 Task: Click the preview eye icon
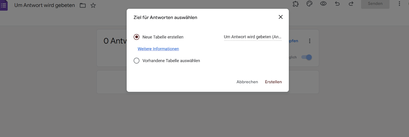(323, 4)
